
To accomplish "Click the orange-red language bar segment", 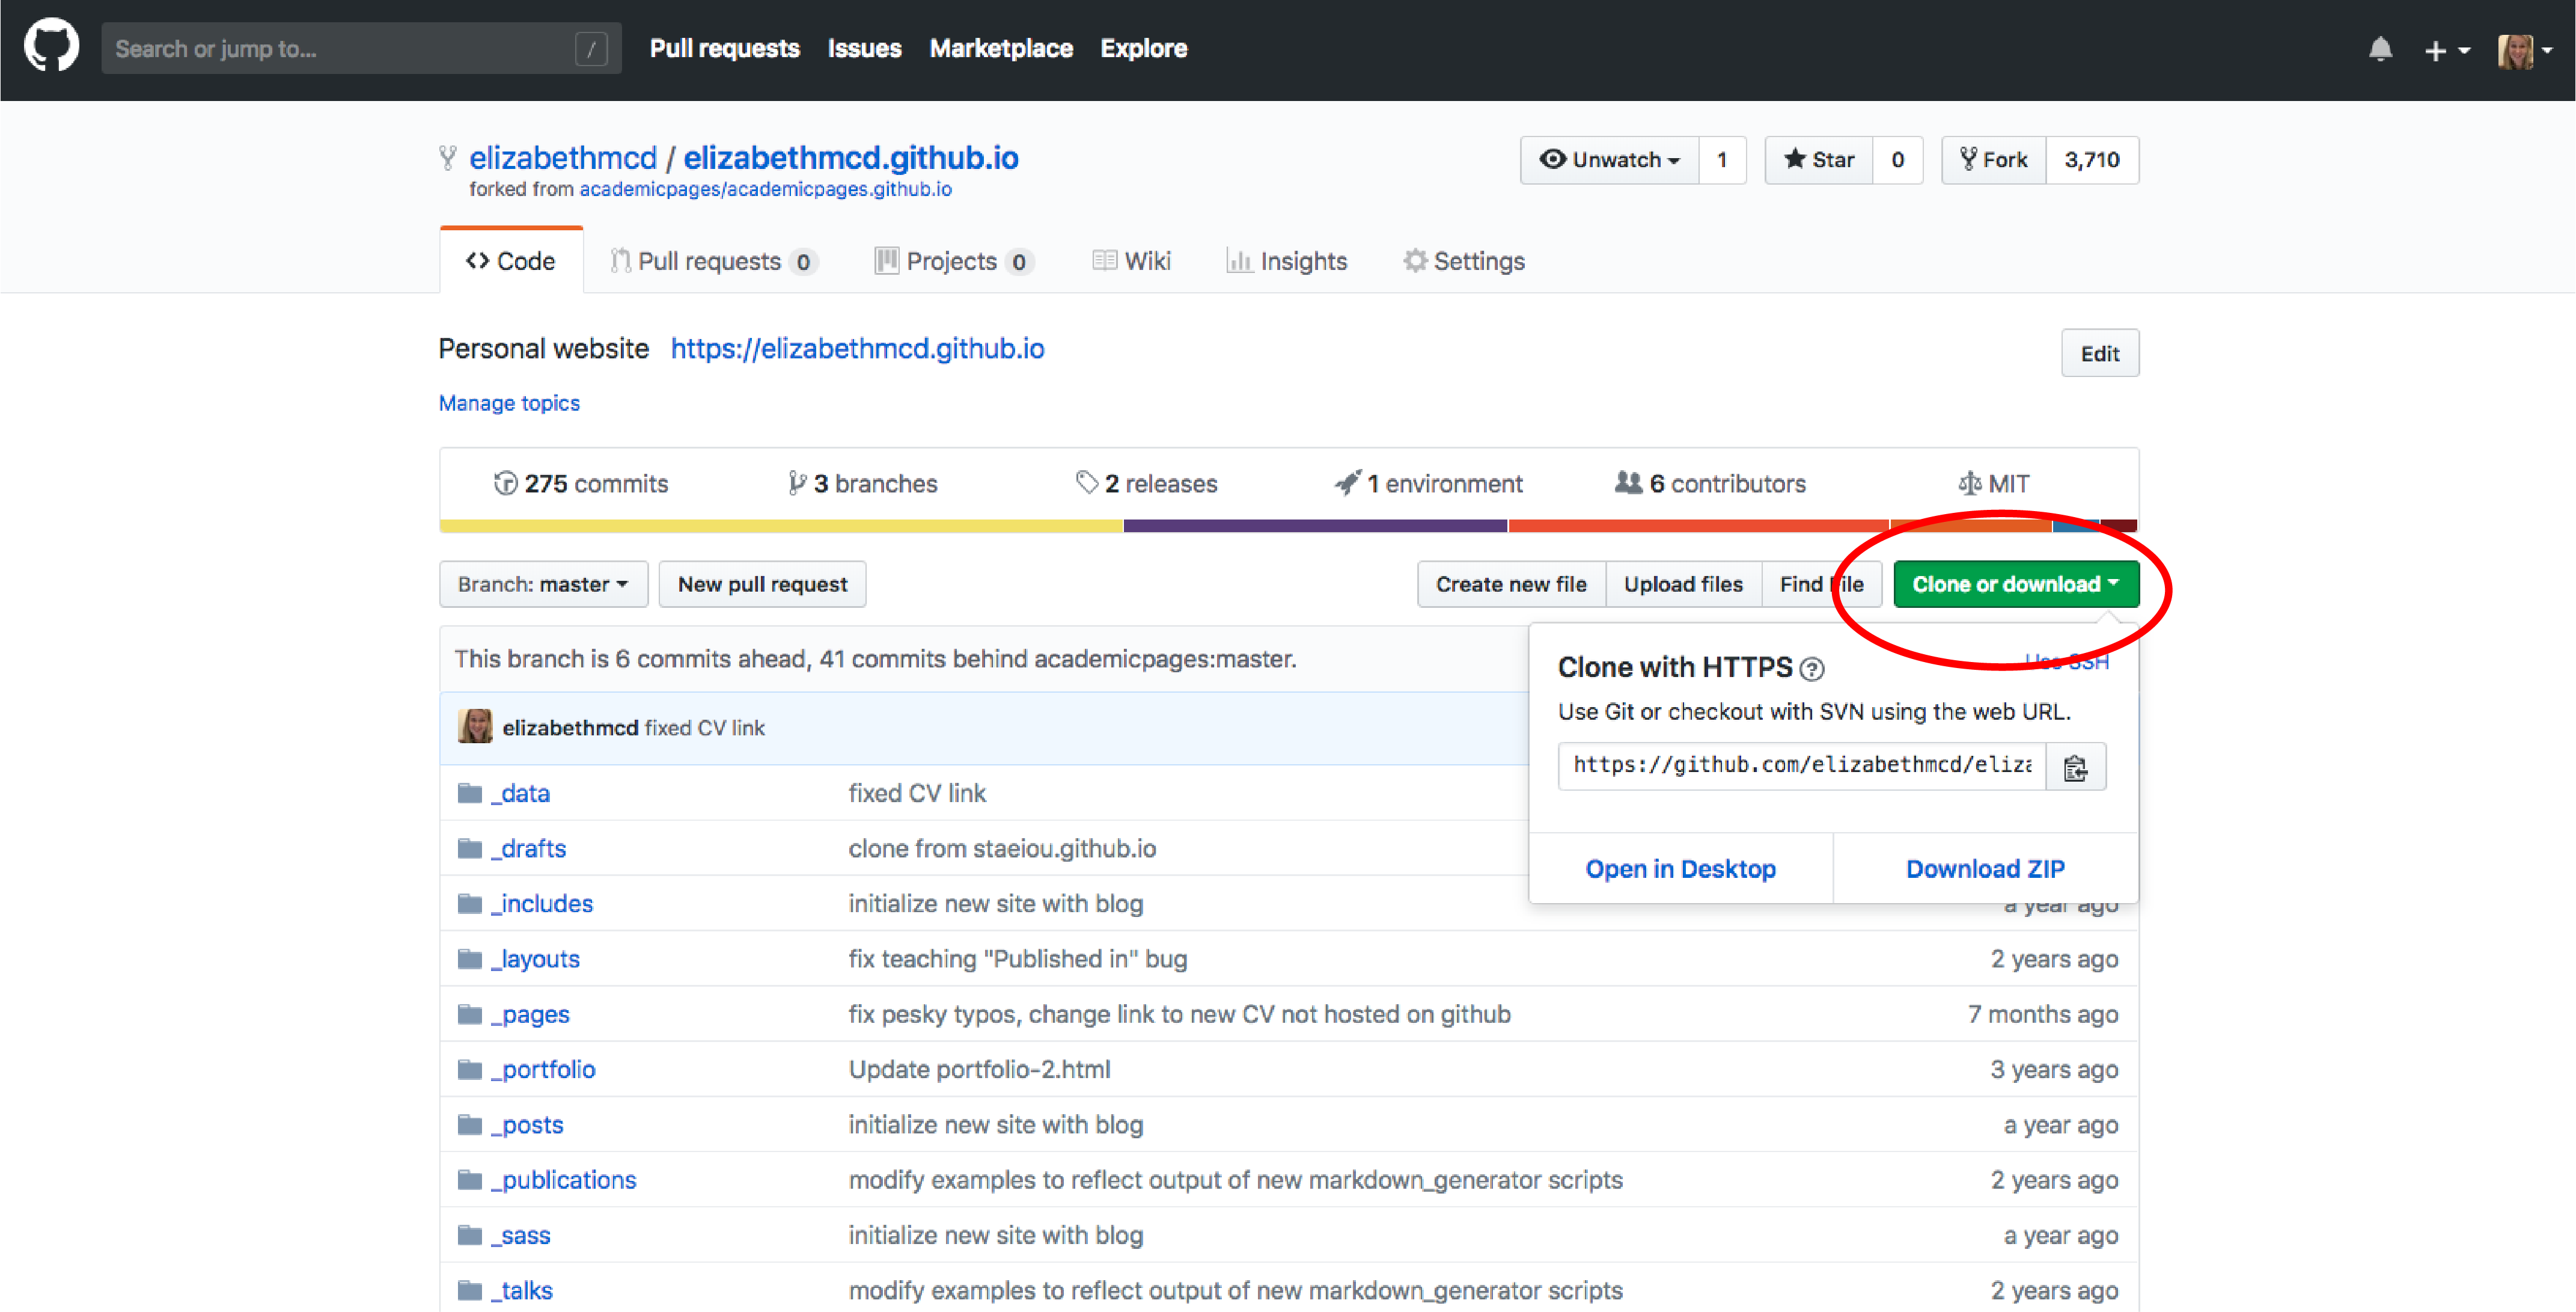I will click(x=1698, y=526).
